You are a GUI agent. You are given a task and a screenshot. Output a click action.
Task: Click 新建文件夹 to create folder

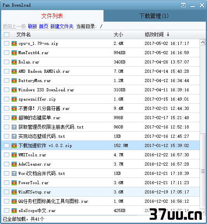pyautogui.click(x=62, y=26)
